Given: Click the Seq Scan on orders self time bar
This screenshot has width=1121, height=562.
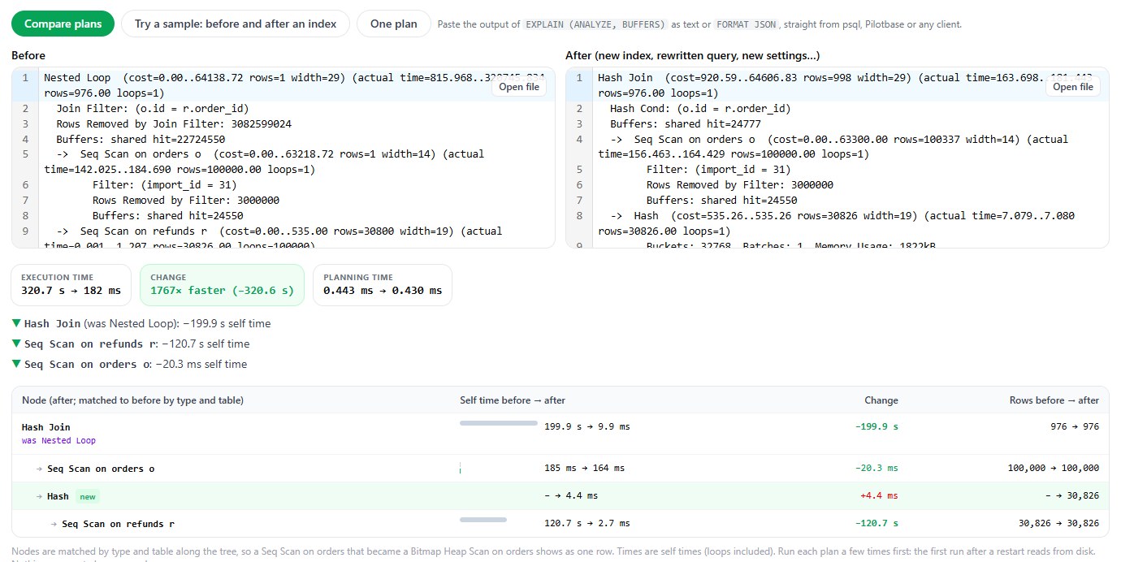Looking at the screenshot, I should click(461, 469).
